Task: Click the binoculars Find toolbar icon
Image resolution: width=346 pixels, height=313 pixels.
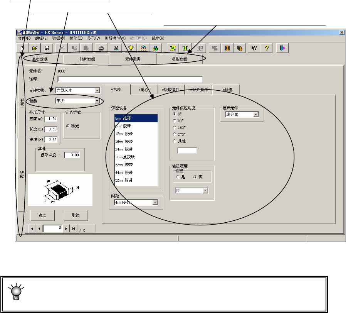Action: 116,48
